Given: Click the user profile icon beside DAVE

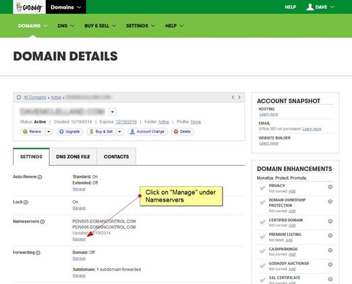Looking at the screenshot, I should click(x=310, y=7).
